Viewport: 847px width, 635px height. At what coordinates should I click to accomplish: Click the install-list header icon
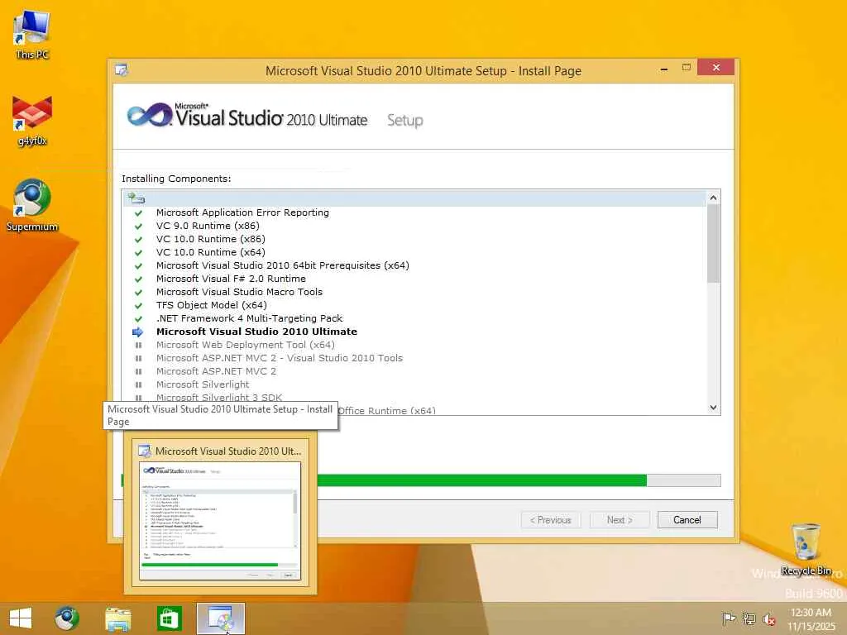coord(136,198)
